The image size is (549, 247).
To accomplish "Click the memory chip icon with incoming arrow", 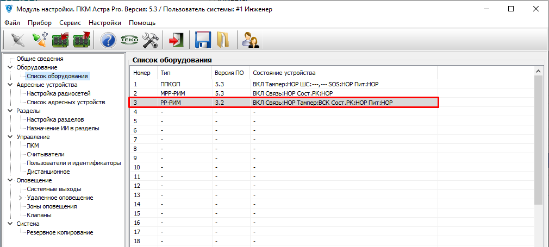I will [x=60, y=41].
